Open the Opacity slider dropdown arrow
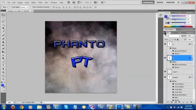 (x=193, y=36)
